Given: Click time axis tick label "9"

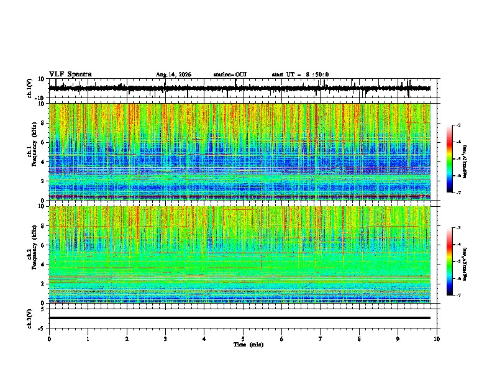Looking at the screenshot, I should (x=398, y=339).
